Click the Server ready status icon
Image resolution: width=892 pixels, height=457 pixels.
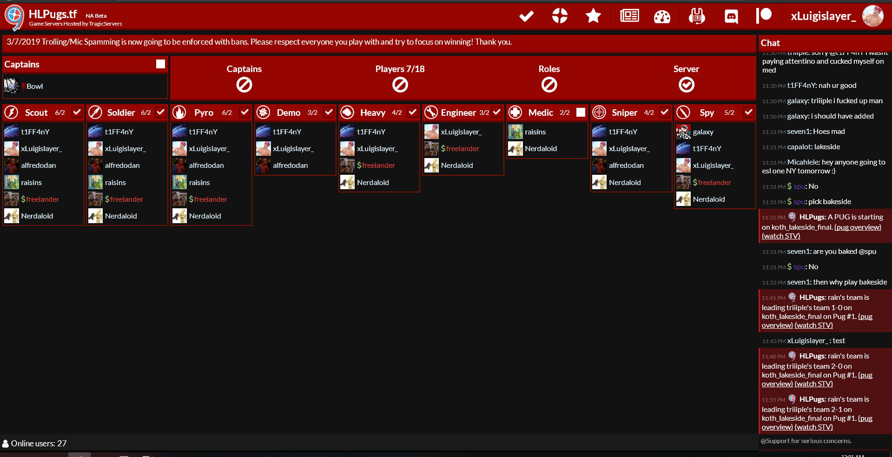click(686, 85)
